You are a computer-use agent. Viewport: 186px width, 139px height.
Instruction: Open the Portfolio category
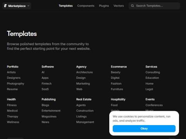12,67
